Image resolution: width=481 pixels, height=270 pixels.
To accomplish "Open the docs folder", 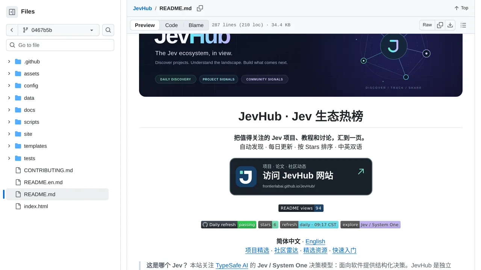I will tap(29, 110).
